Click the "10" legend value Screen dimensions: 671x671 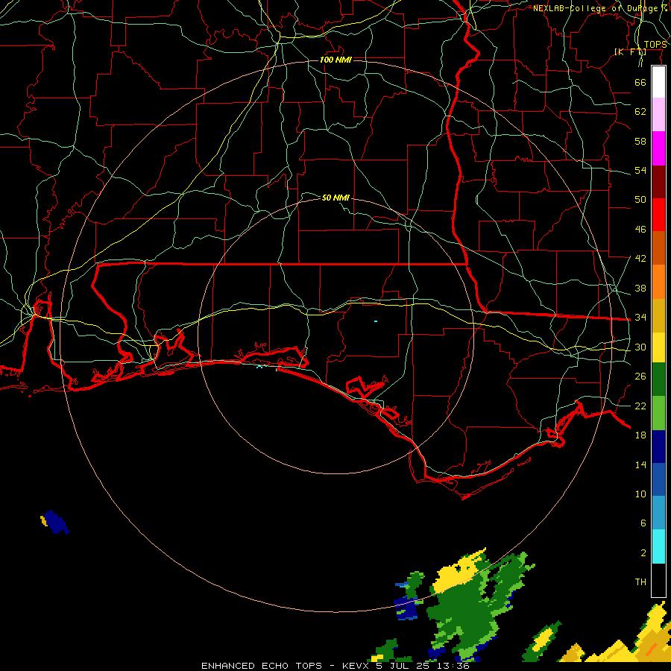[640, 494]
